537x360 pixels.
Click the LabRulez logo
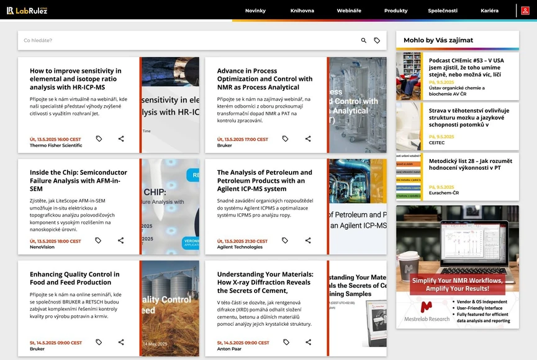tap(27, 11)
